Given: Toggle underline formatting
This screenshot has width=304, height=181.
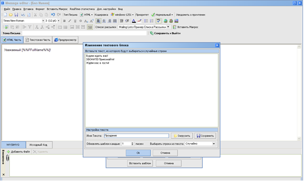Looking at the screenshot, I should (75, 21).
